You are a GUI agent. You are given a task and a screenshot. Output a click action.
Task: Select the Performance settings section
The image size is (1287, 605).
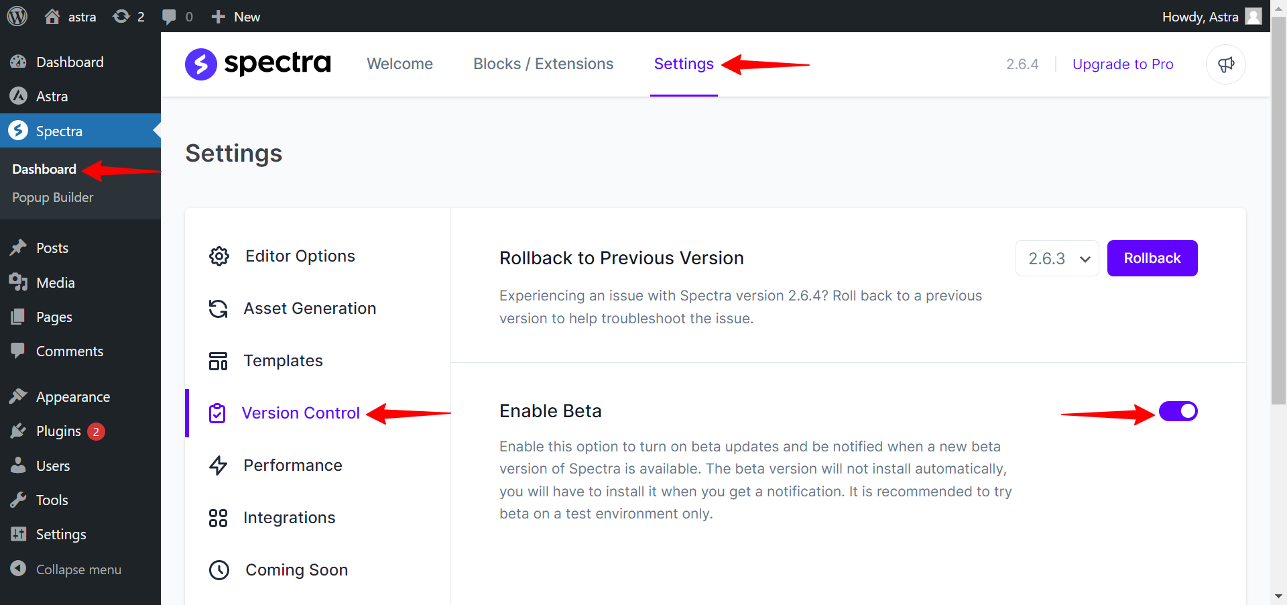coord(292,465)
